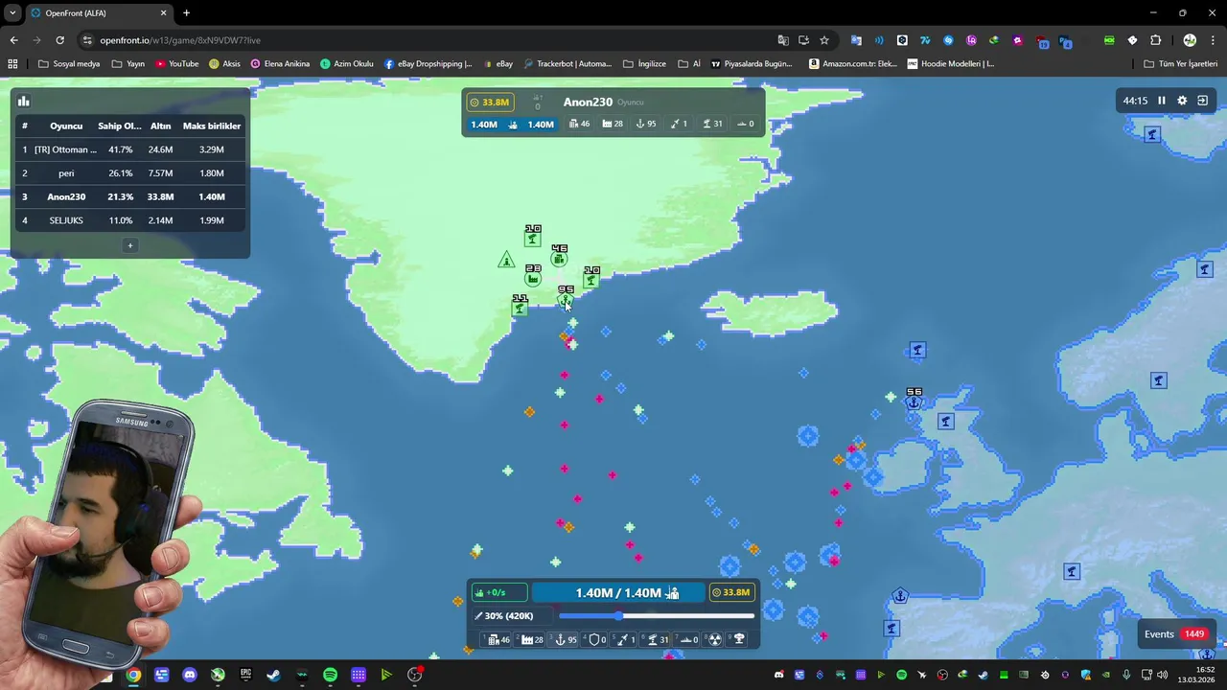Open Steam from the taskbar
This screenshot has height=690, width=1227.
pyautogui.click(x=274, y=675)
